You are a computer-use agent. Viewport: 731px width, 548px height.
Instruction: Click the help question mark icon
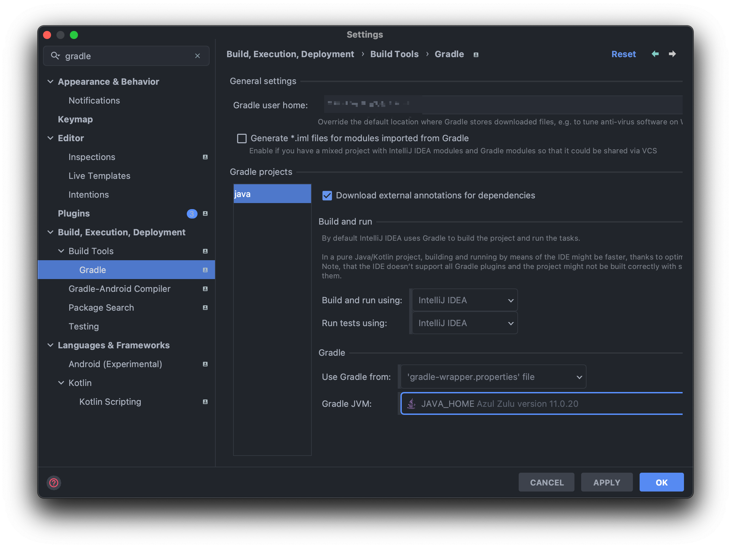(x=54, y=483)
